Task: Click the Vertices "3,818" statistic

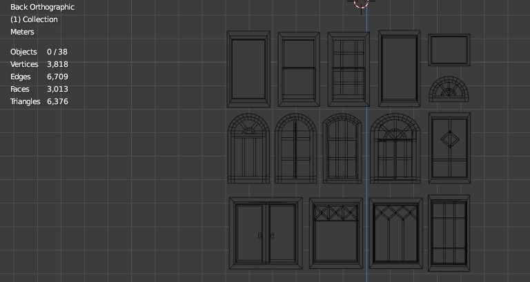Action: pos(57,64)
